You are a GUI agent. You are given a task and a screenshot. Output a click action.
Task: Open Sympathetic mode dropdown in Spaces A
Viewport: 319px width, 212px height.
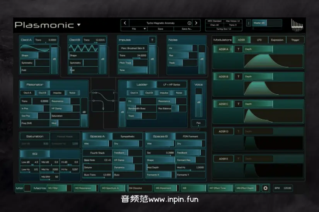point(127,136)
